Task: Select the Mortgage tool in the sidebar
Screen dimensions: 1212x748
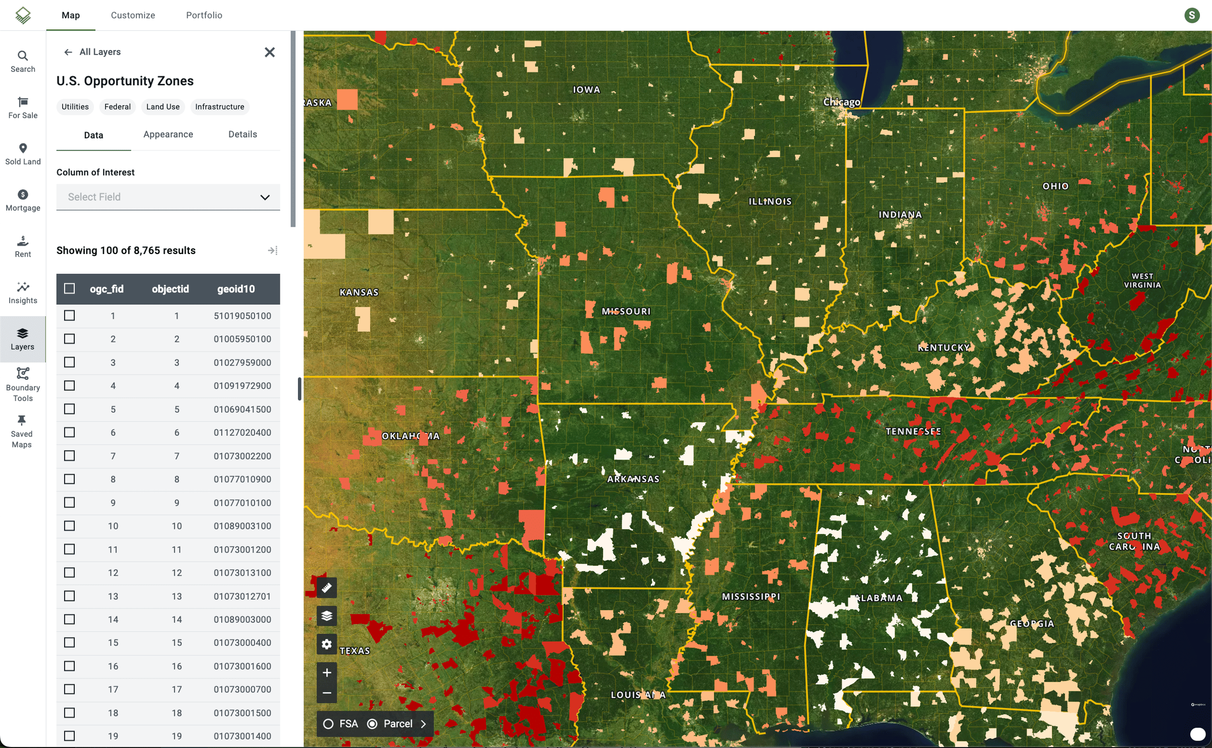Action: click(22, 200)
